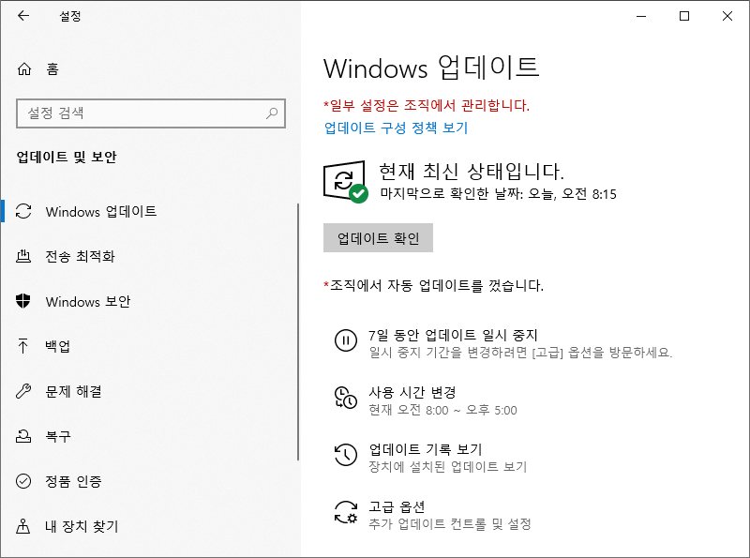Click '*조직에서 자동 업데이트를 껐습니다.' text
The width and height of the screenshot is (750, 558).
[x=433, y=286]
